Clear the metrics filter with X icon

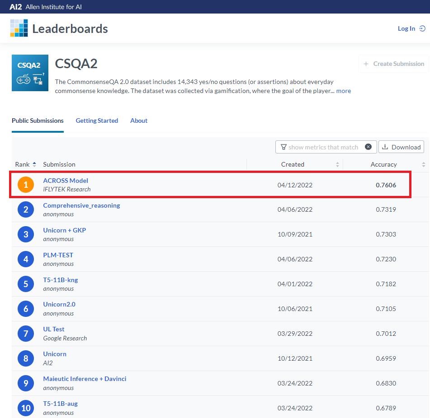coord(369,147)
